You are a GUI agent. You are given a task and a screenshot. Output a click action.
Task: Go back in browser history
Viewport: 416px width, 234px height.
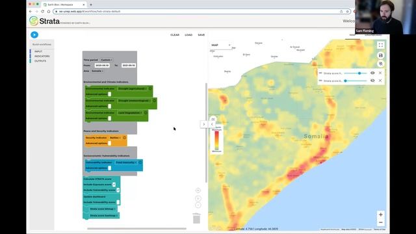coord(31,12)
